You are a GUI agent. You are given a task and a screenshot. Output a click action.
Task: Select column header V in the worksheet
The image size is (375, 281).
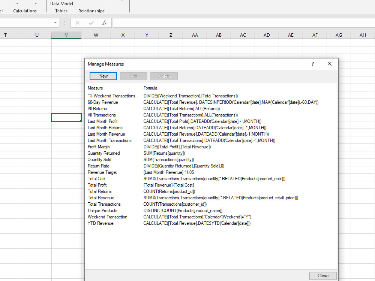(x=66, y=34)
